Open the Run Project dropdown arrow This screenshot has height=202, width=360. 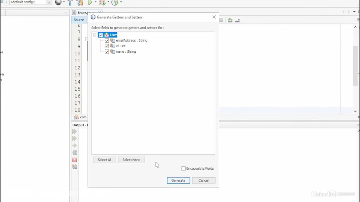pyautogui.click(x=96, y=2)
